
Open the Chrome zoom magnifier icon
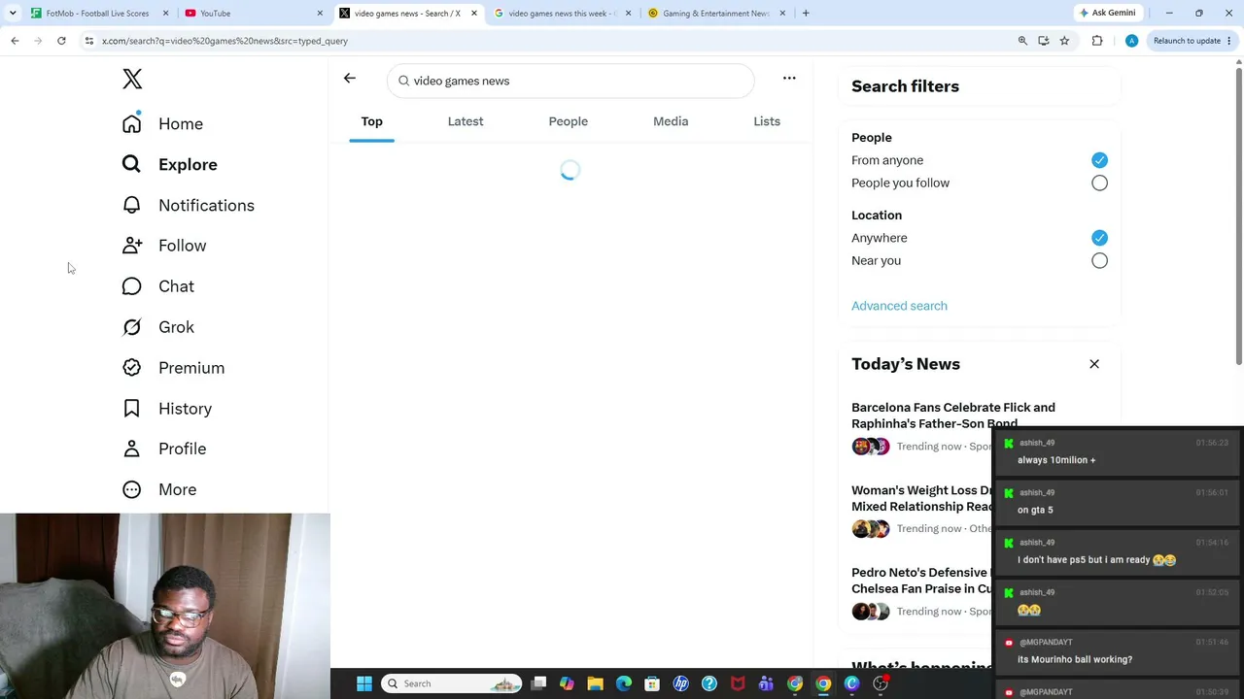[x=1022, y=41]
